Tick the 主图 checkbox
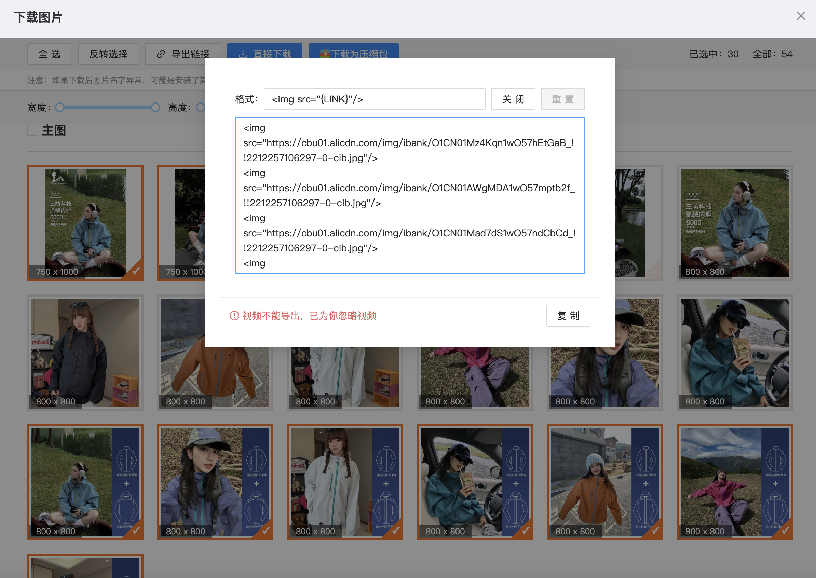Viewport: 816px width, 578px height. click(33, 130)
